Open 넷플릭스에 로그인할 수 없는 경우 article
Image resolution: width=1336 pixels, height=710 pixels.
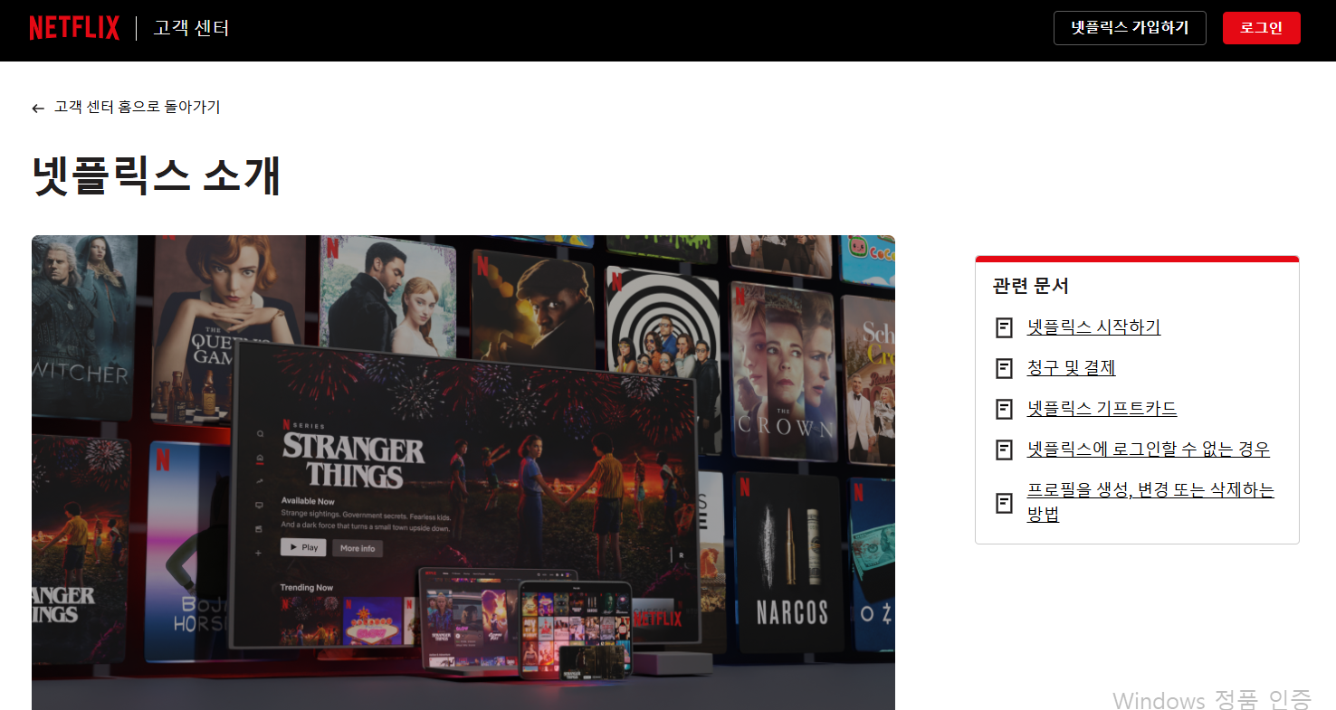coord(1149,449)
